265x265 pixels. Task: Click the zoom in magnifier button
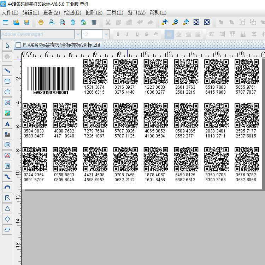165,22
